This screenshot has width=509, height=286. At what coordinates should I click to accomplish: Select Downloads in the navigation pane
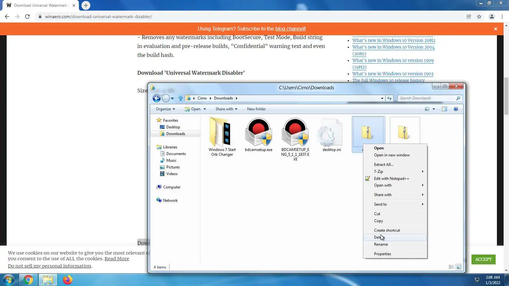pos(176,134)
